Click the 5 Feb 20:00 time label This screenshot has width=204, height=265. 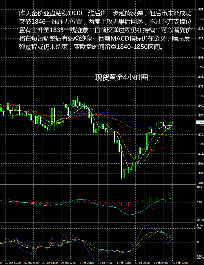tap(142, 263)
